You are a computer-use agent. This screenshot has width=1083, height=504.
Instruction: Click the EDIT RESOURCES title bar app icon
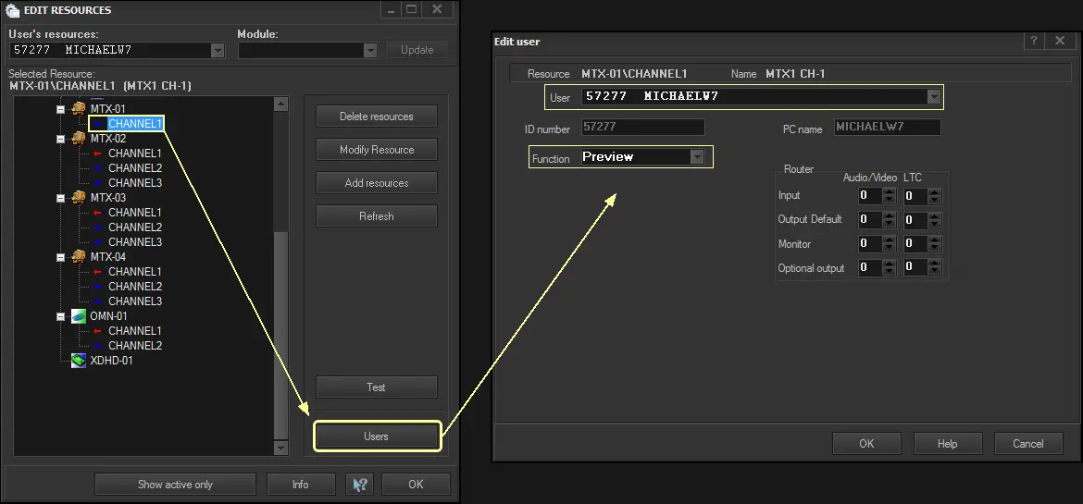(13, 11)
